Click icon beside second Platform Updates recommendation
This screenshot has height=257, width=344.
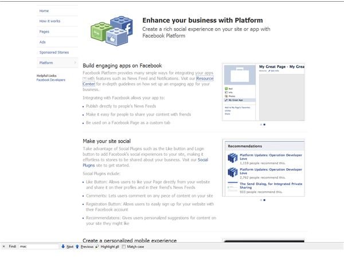pyautogui.click(x=233, y=172)
